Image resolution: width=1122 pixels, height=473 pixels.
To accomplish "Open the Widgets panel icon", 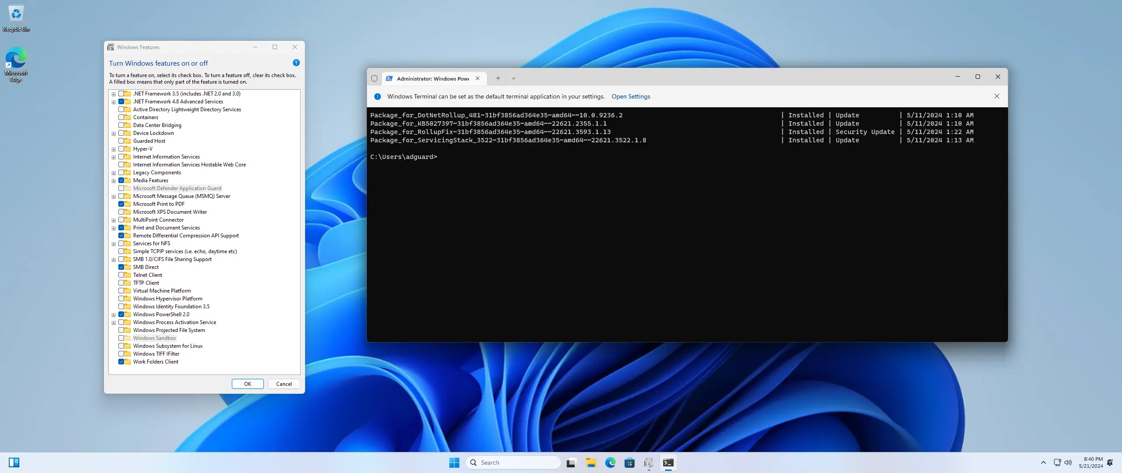I will pyautogui.click(x=14, y=462).
